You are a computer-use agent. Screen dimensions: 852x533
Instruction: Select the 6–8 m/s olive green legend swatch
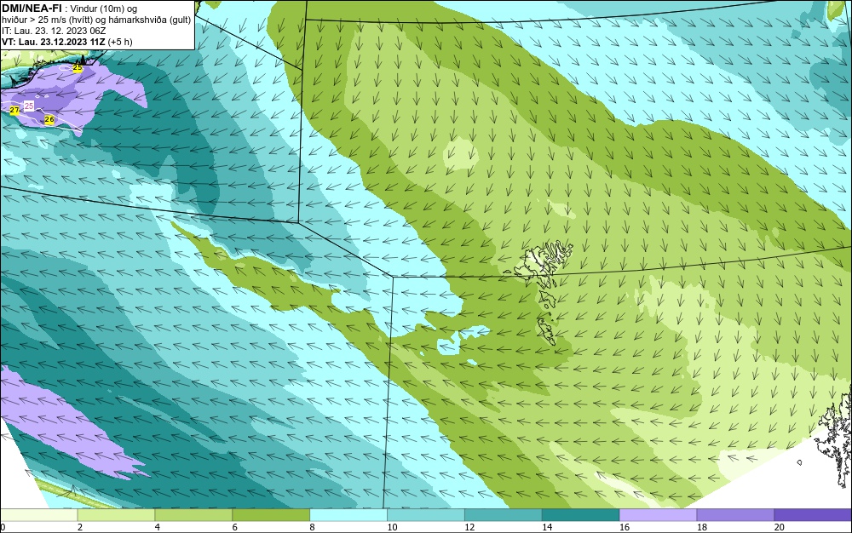point(271,514)
